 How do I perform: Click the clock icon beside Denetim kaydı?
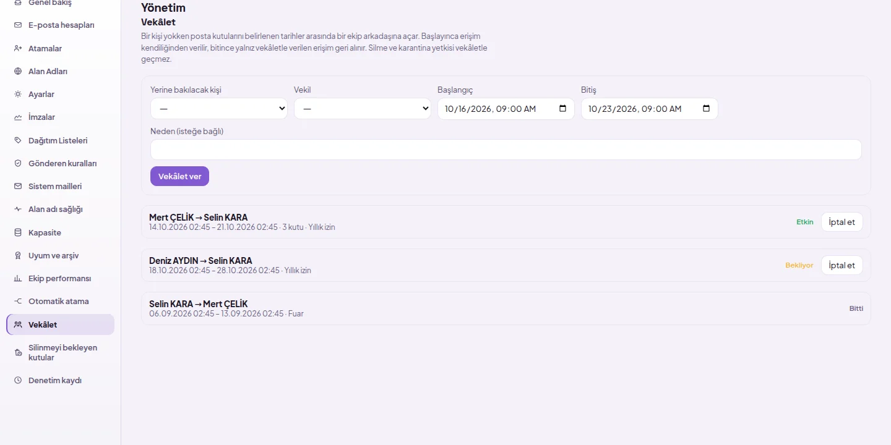click(x=18, y=381)
